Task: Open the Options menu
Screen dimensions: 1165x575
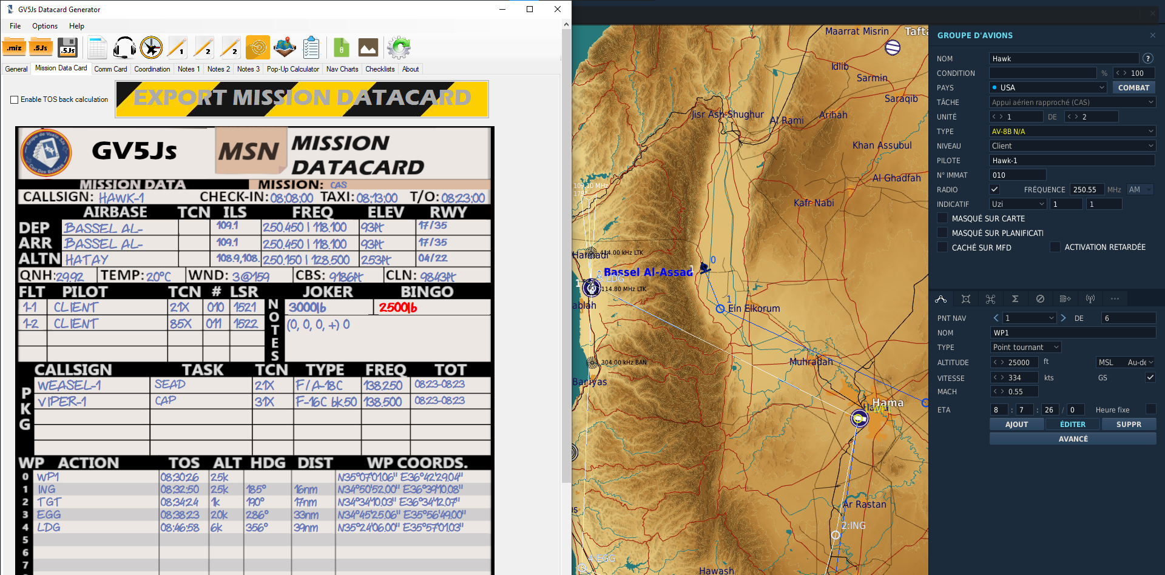Action: [x=45, y=26]
